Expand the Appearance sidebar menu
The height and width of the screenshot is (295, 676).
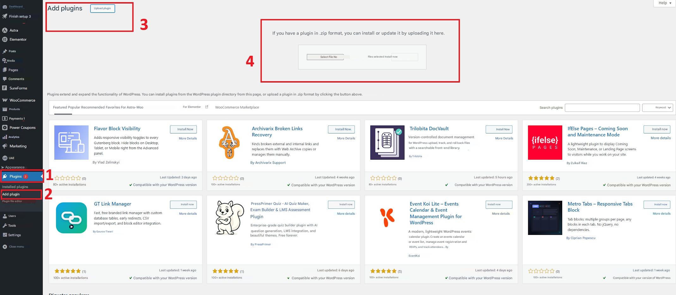pyautogui.click(x=15, y=167)
